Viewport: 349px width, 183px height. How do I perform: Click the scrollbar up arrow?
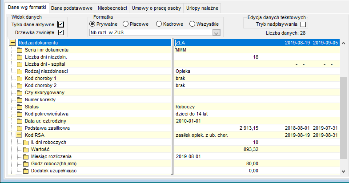(343, 43)
